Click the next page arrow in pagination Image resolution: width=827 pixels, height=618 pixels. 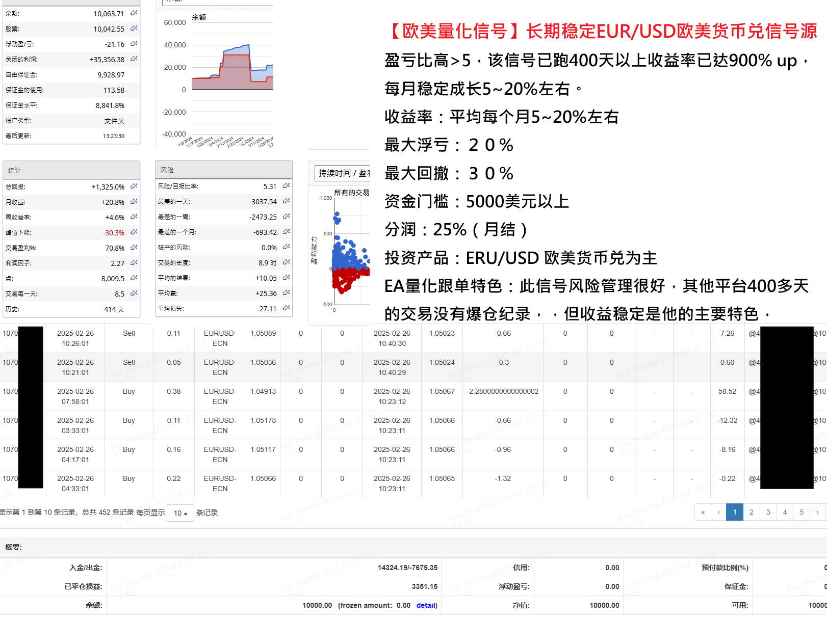[x=818, y=512]
